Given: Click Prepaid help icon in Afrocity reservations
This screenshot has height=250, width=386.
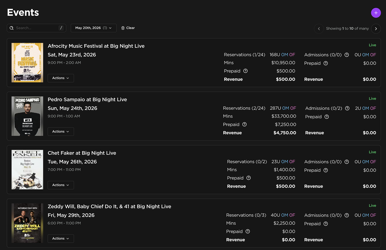Looking at the screenshot, I should [245, 71].
